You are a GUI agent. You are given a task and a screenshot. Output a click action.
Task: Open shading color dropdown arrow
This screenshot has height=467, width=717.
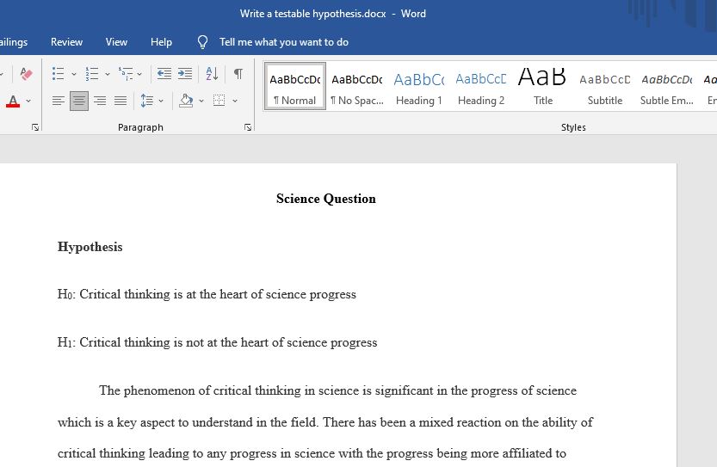(x=201, y=101)
